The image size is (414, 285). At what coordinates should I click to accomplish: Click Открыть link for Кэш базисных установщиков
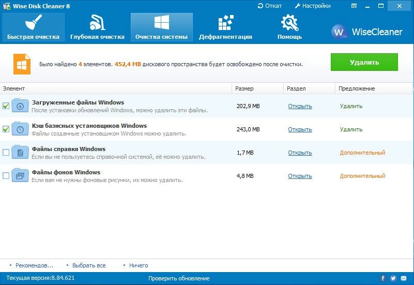click(300, 129)
